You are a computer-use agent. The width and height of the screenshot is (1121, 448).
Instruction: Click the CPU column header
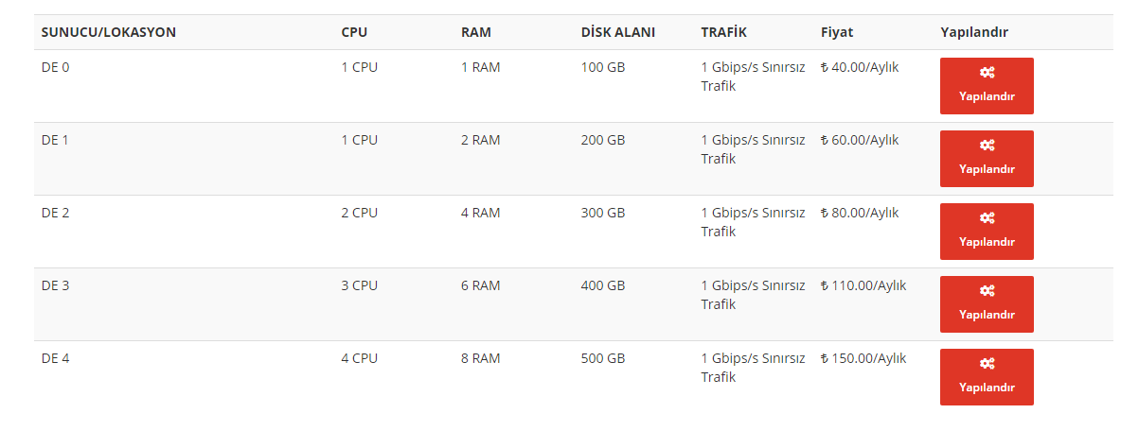coord(355,32)
